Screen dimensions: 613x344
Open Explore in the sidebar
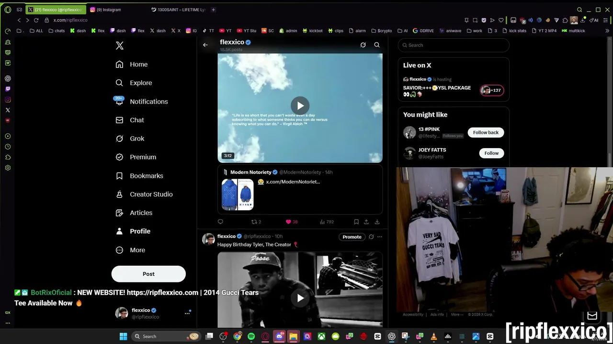click(x=134, y=83)
